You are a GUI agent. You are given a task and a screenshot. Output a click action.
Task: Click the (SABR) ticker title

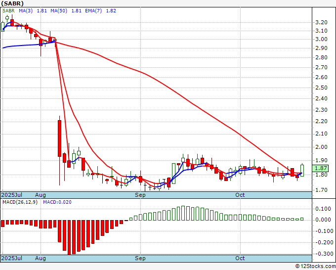click(14, 3)
